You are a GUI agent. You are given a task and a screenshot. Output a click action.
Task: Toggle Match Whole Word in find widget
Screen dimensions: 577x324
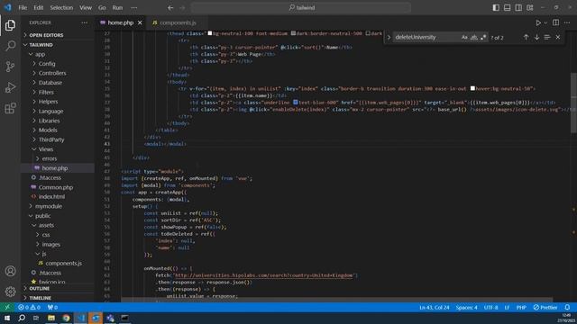coord(474,37)
